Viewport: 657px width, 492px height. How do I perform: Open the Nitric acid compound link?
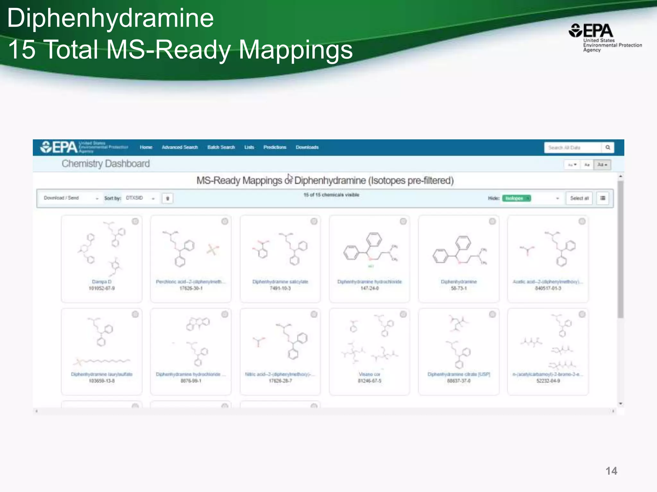point(280,374)
